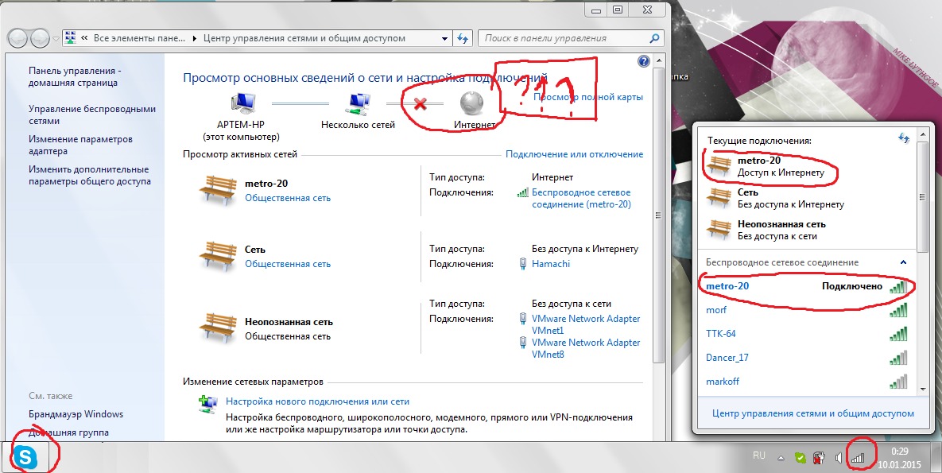
Task: Click the forward navigation arrow button
Action: click(x=40, y=38)
